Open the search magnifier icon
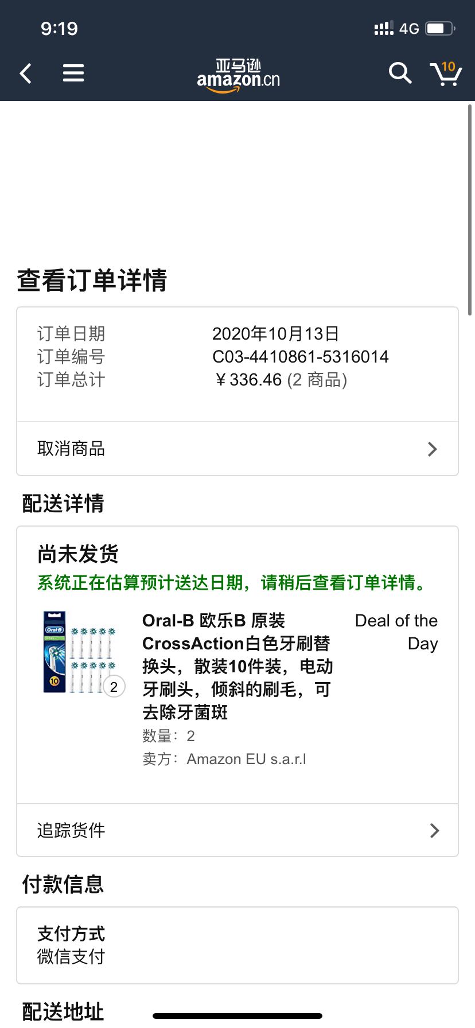Screen dimensions: 475x1028 (x=400, y=73)
